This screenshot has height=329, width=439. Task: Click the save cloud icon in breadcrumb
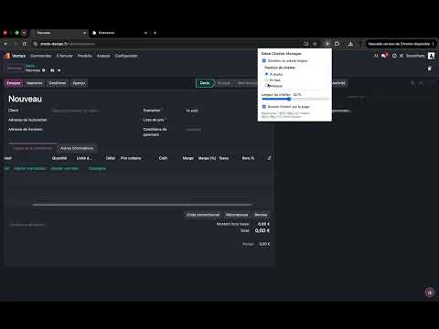52,70
